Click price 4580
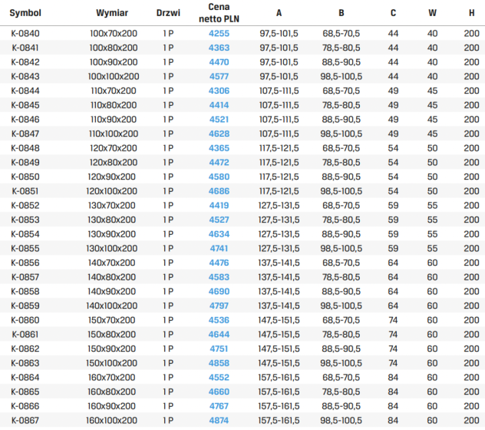The image size is (485, 430). pos(219,177)
